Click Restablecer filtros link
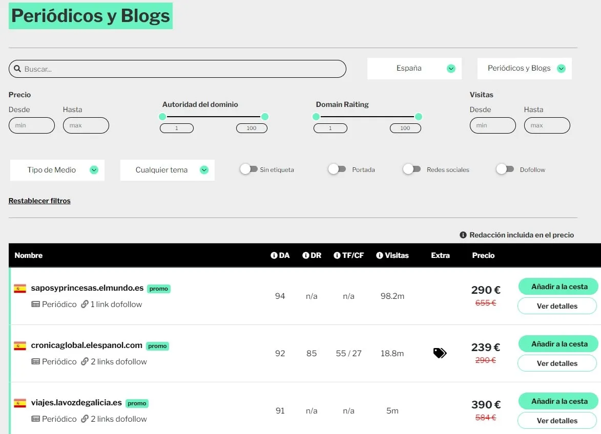 click(39, 201)
